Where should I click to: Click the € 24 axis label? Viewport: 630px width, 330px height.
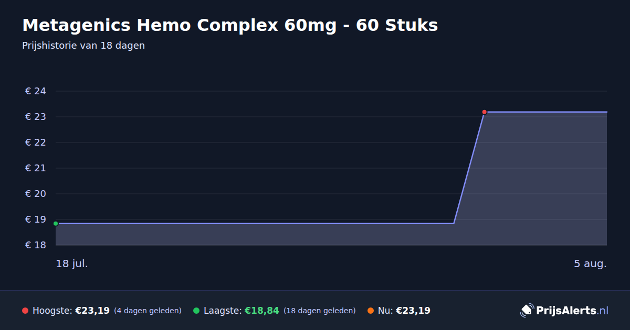point(36,91)
